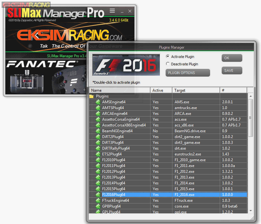261x224 pixels.
Task: Click the F12010Plug64 plugin icon
Action: tap(98, 160)
